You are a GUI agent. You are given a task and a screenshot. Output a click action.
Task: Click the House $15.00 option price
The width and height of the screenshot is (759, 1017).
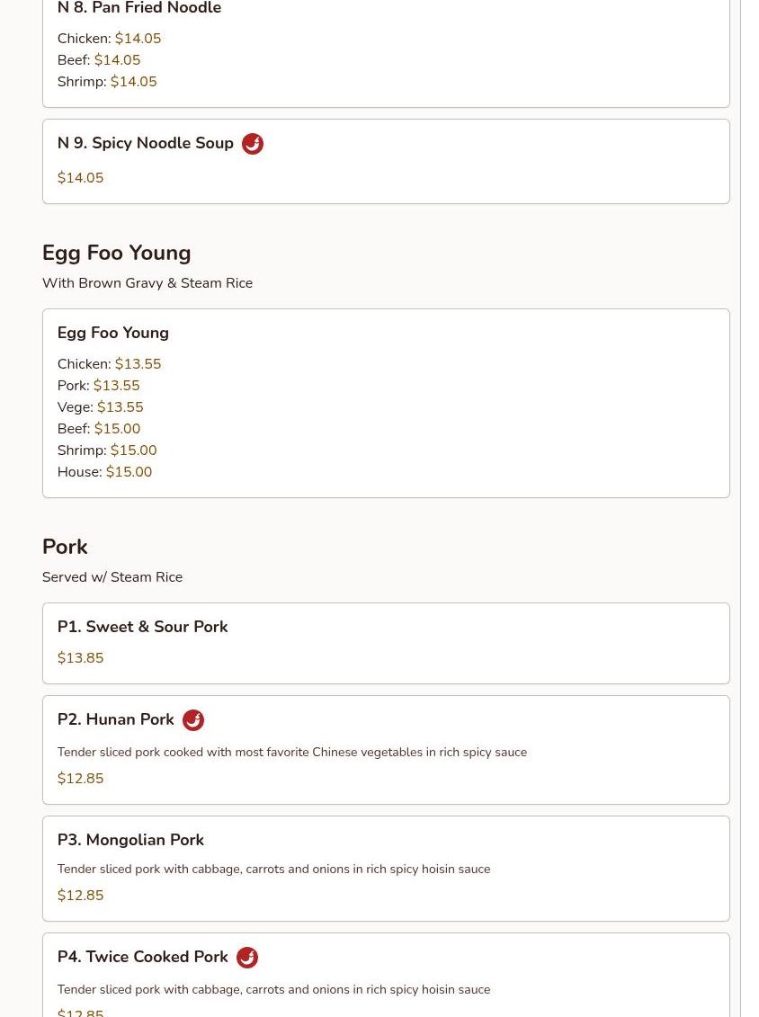[x=129, y=472]
